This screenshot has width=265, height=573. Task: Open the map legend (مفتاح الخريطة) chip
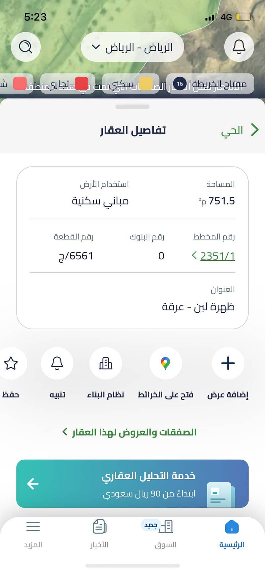[x=210, y=84]
